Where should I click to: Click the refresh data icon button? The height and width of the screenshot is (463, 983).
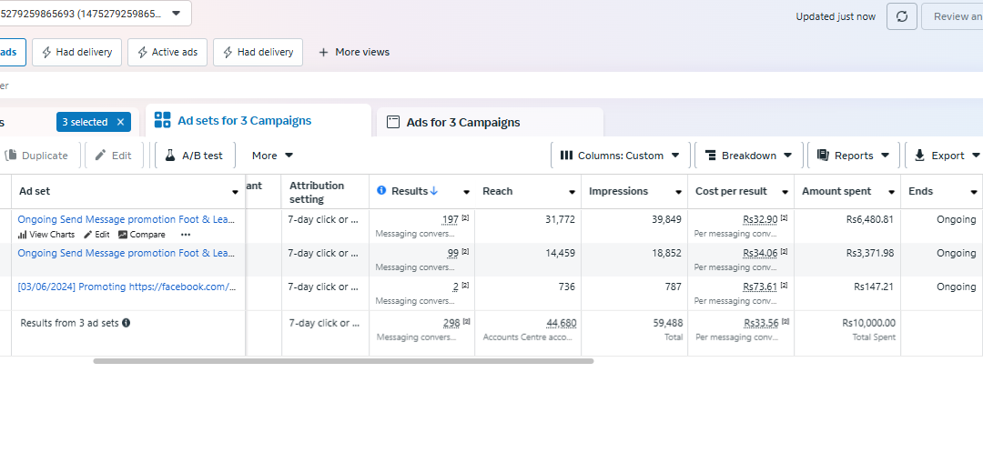[x=901, y=16]
